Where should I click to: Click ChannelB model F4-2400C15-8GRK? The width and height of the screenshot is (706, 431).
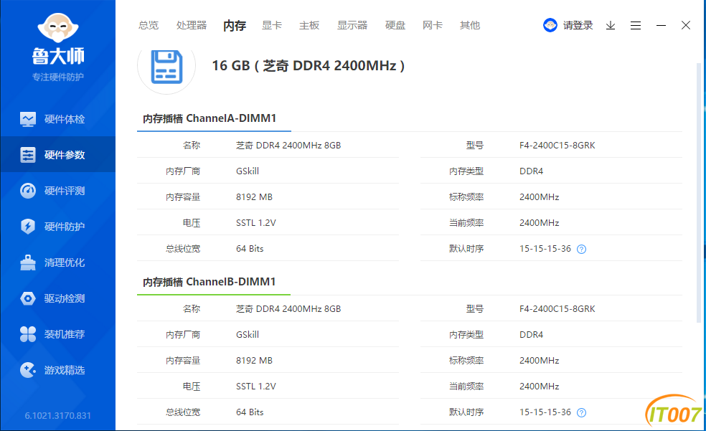(557, 309)
